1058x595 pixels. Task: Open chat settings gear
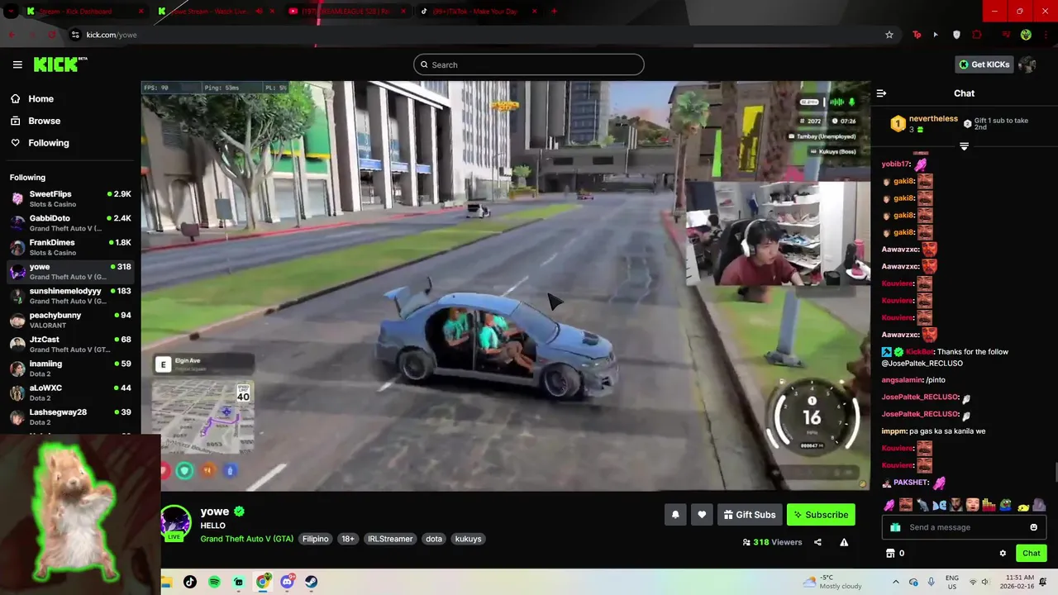click(x=1003, y=553)
